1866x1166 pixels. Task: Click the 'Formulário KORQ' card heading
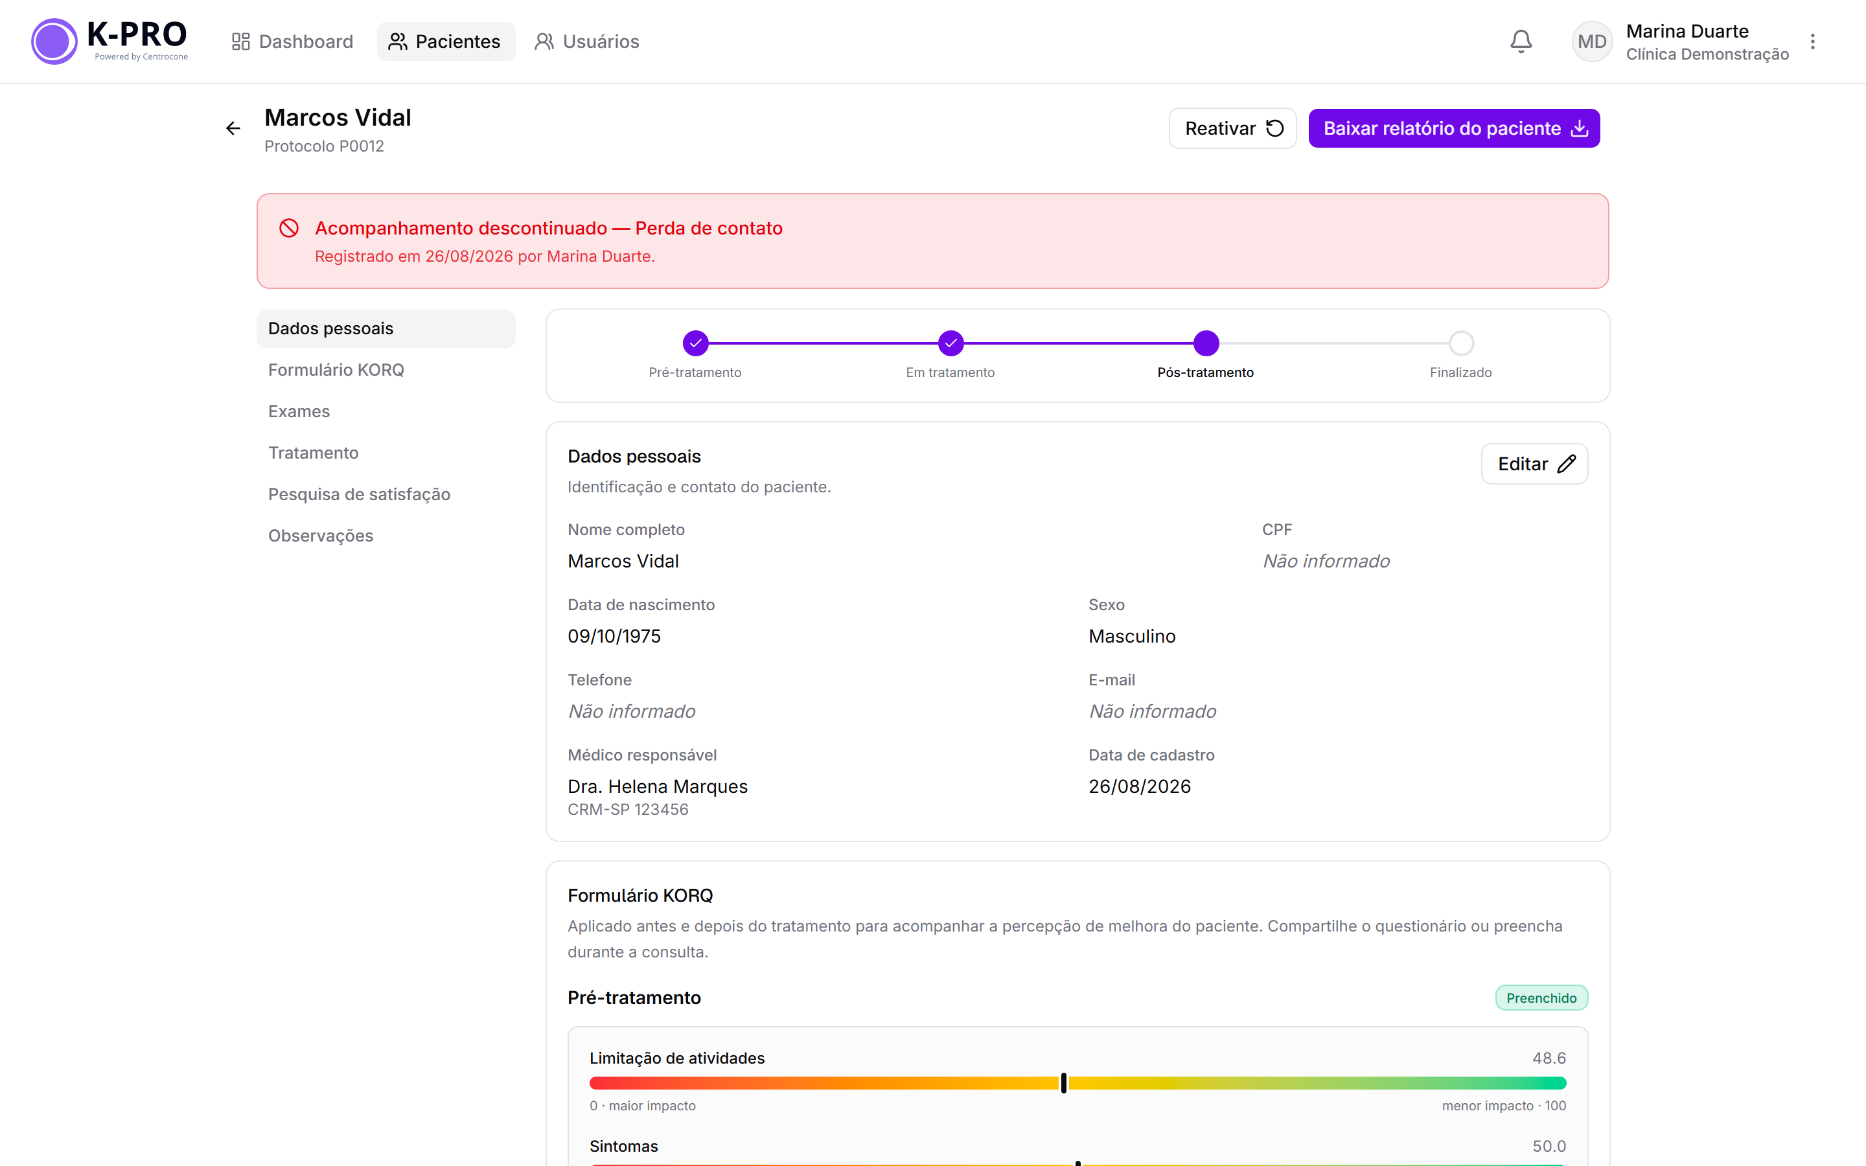point(640,896)
